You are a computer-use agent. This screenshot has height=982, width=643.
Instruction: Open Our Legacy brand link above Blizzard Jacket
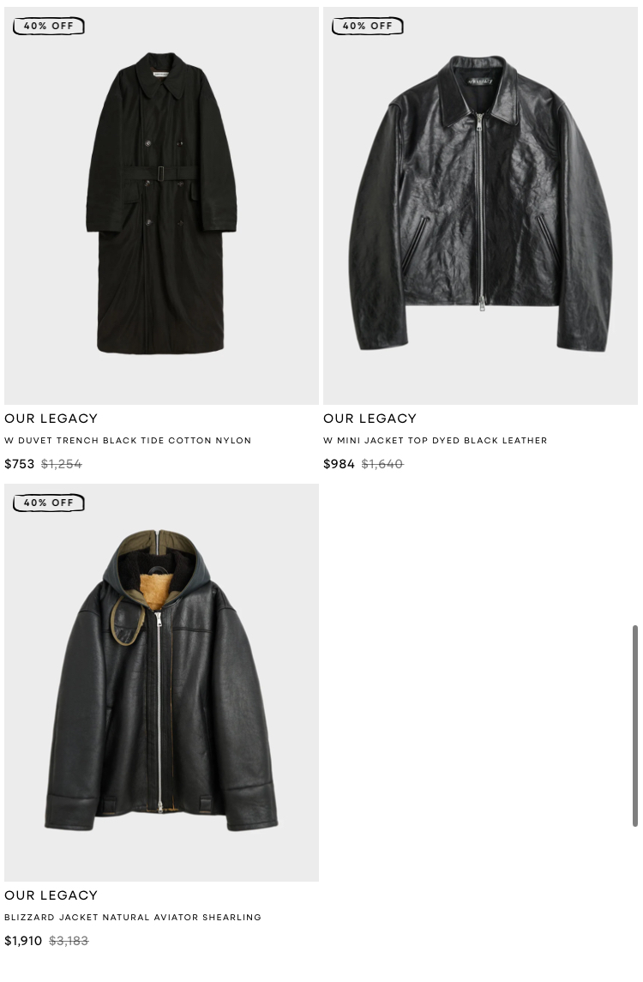[x=51, y=895]
